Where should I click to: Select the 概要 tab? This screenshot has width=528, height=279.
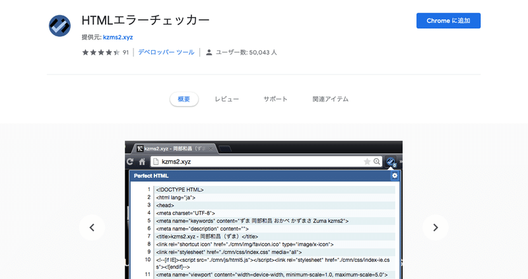(184, 100)
